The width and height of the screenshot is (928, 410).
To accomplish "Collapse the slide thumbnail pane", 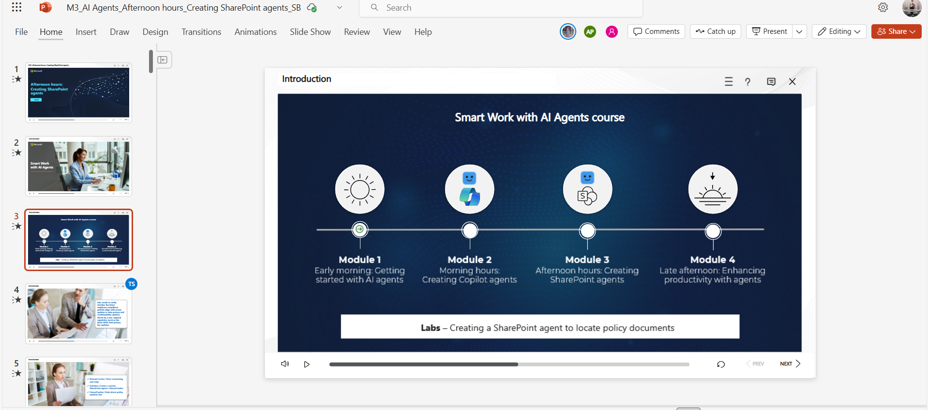I will click(x=163, y=60).
